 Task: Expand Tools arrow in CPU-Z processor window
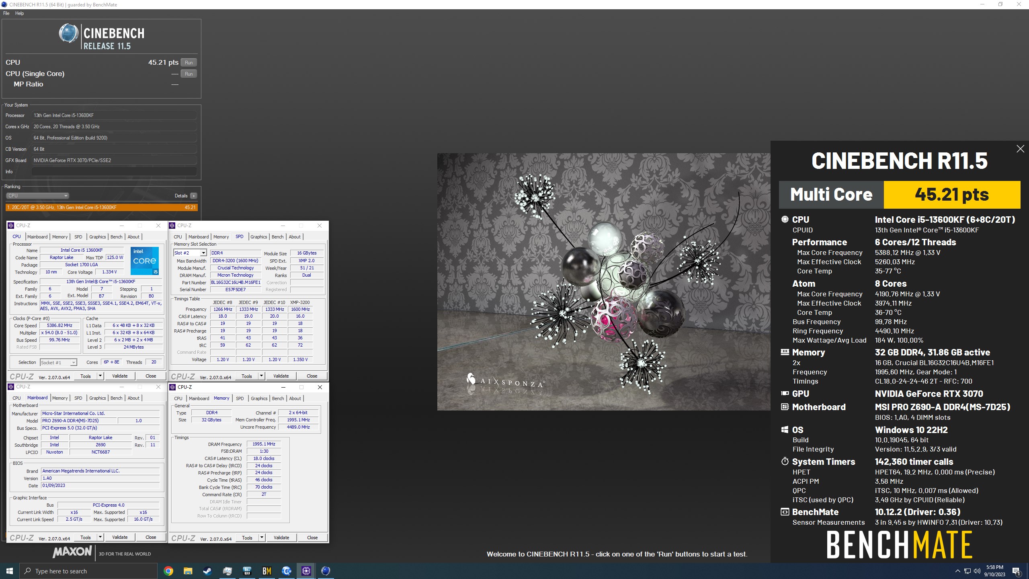pos(100,376)
